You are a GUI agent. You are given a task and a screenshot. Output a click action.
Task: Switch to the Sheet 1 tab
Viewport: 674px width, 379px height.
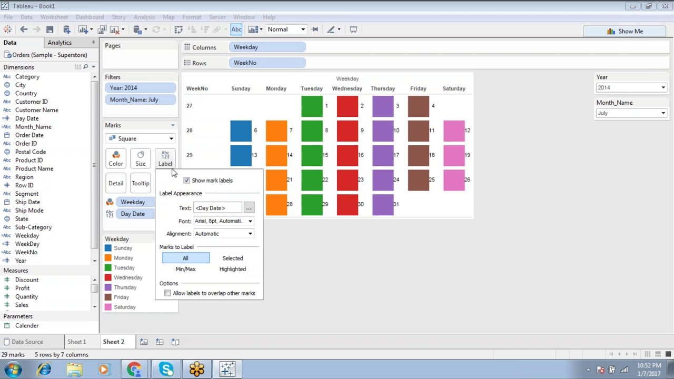[76, 342]
